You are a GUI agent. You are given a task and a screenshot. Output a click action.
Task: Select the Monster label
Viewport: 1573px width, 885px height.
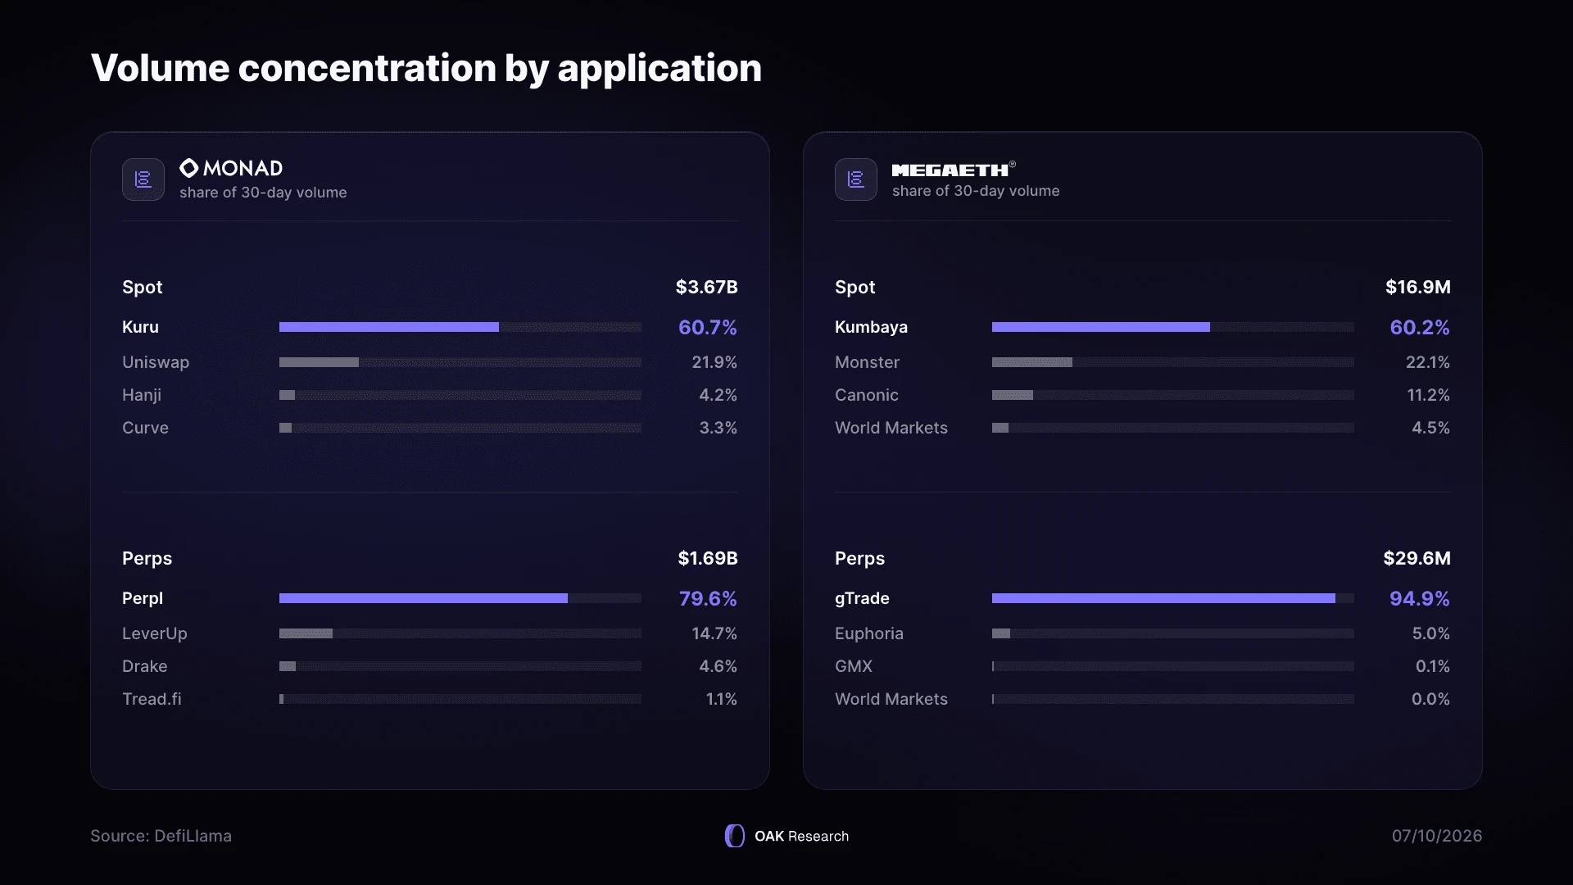[867, 362]
